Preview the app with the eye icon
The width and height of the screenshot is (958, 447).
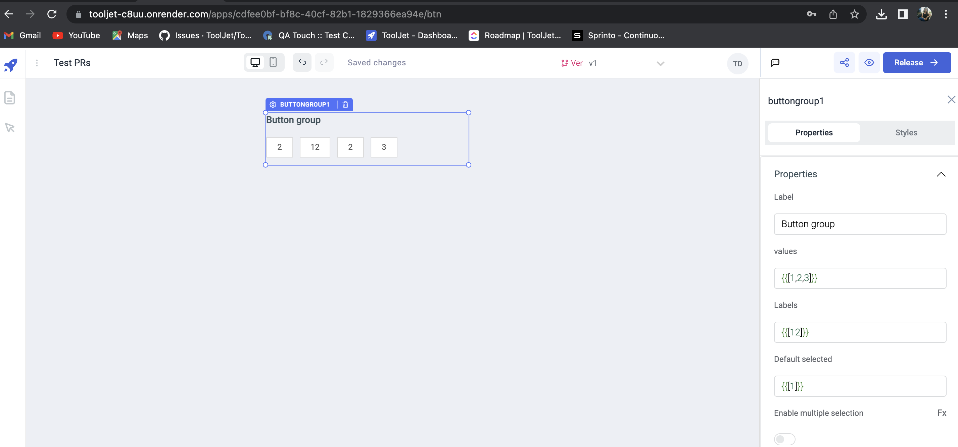point(869,62)
